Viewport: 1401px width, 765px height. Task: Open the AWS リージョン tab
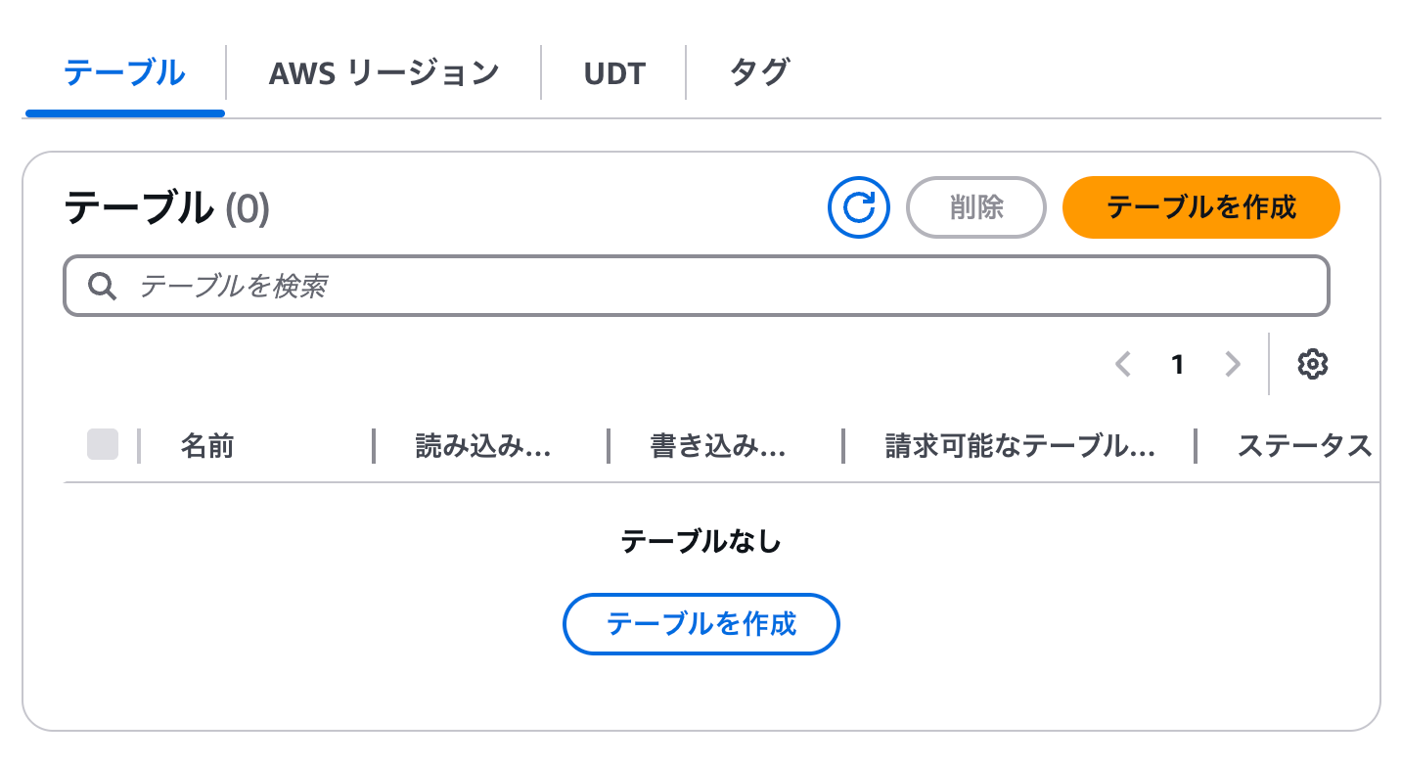(384, 73)
